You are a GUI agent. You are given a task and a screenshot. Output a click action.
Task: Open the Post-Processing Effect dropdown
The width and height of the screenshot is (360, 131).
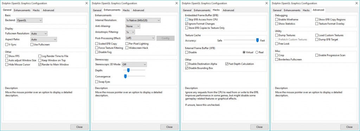click(140, 38)
